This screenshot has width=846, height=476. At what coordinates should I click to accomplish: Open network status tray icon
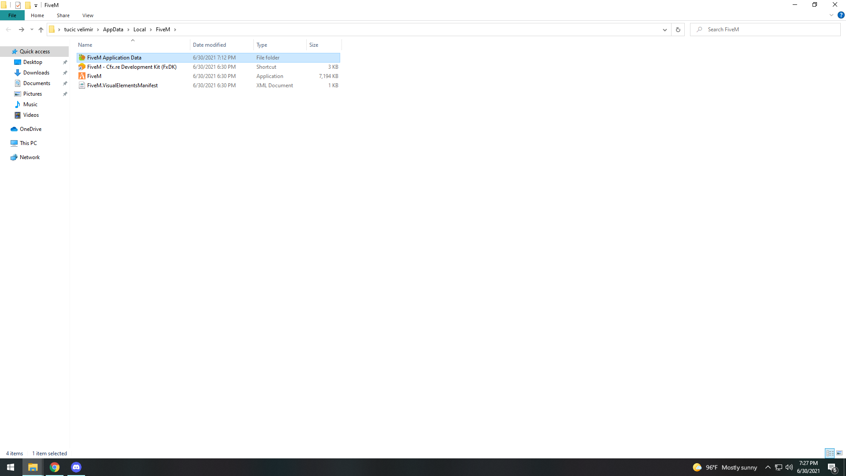point(779,467)
